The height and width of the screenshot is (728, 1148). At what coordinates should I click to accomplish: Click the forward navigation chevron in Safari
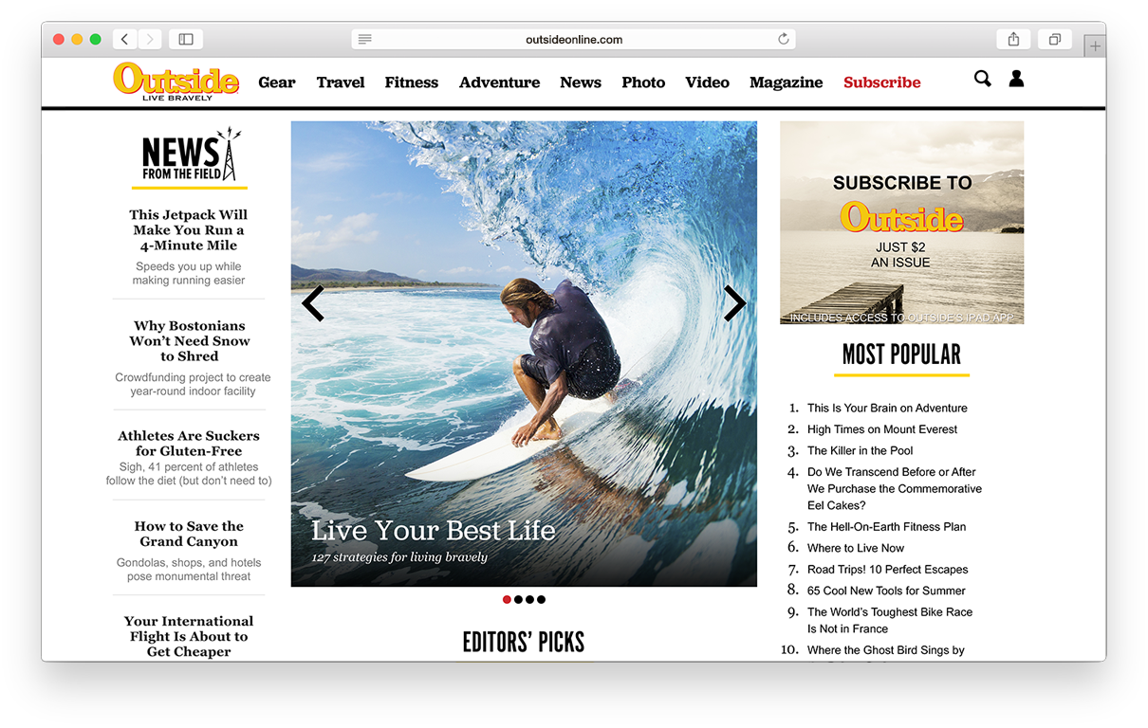150,38
